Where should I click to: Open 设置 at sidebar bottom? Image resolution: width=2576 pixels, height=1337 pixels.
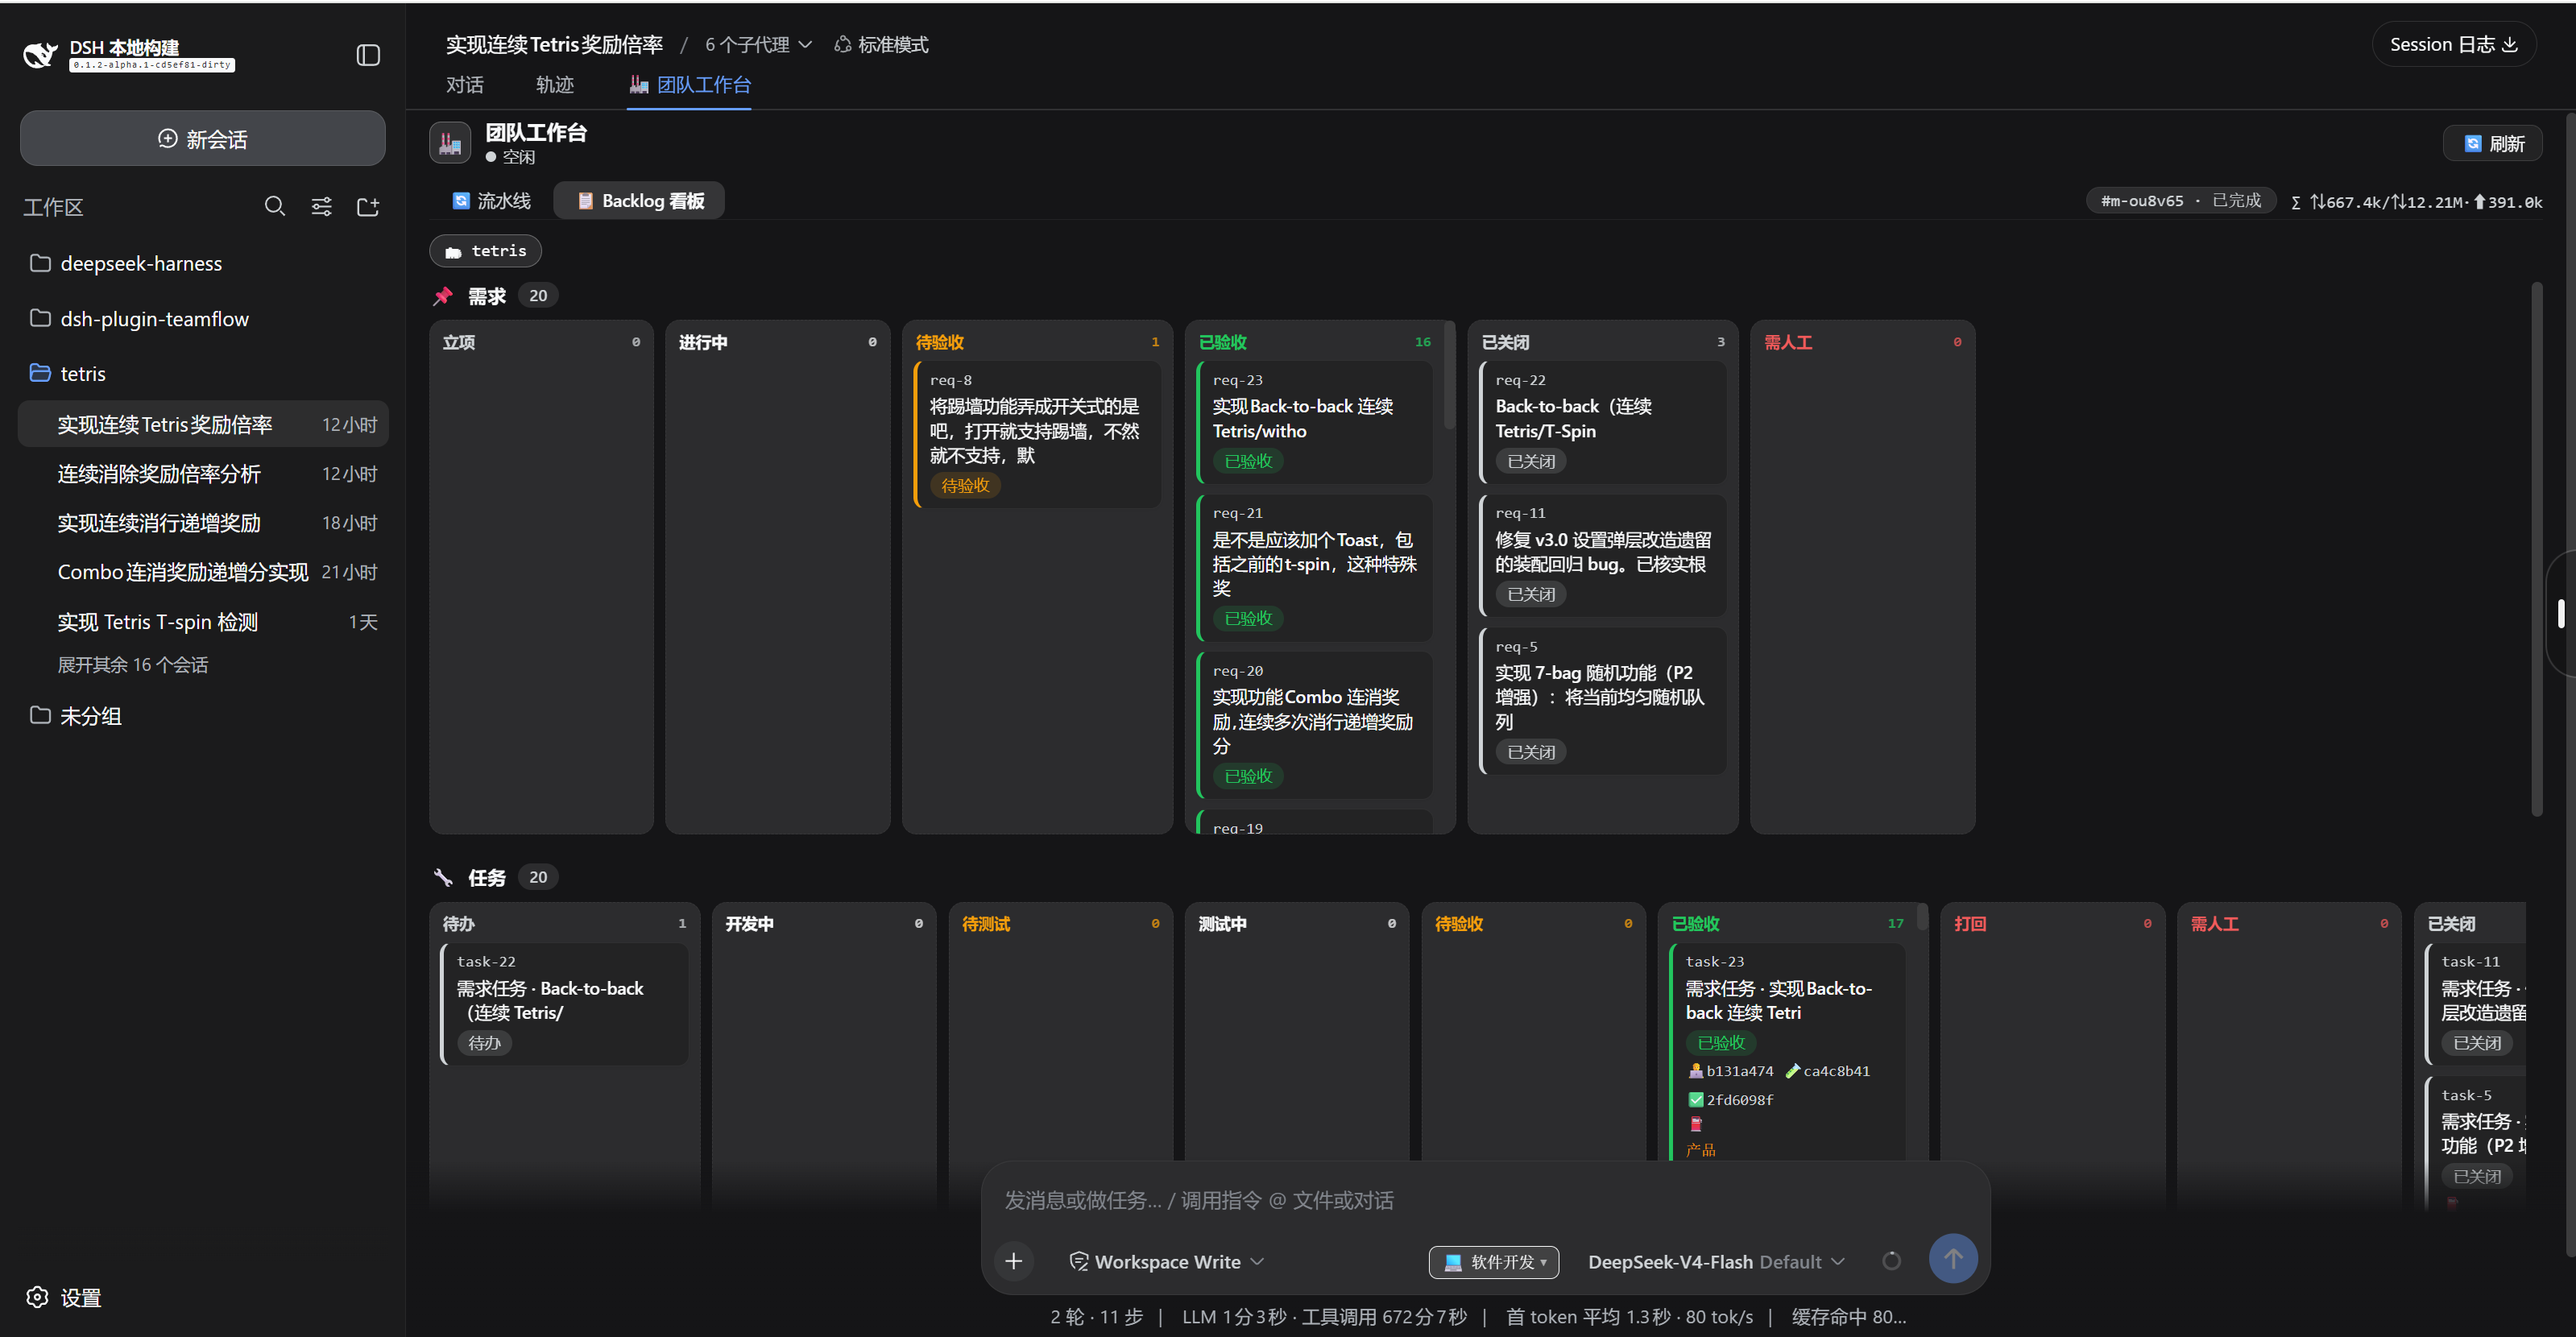(64, 1297)
